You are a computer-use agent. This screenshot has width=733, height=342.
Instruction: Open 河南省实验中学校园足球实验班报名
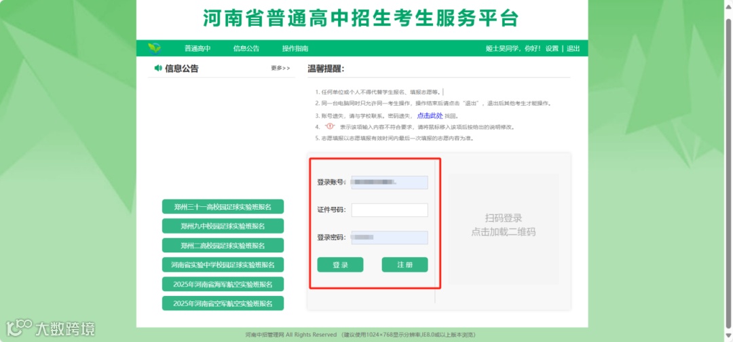[x=223, y=265]
